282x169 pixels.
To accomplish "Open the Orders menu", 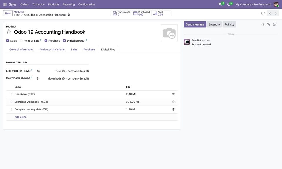I will click(24, 4).
